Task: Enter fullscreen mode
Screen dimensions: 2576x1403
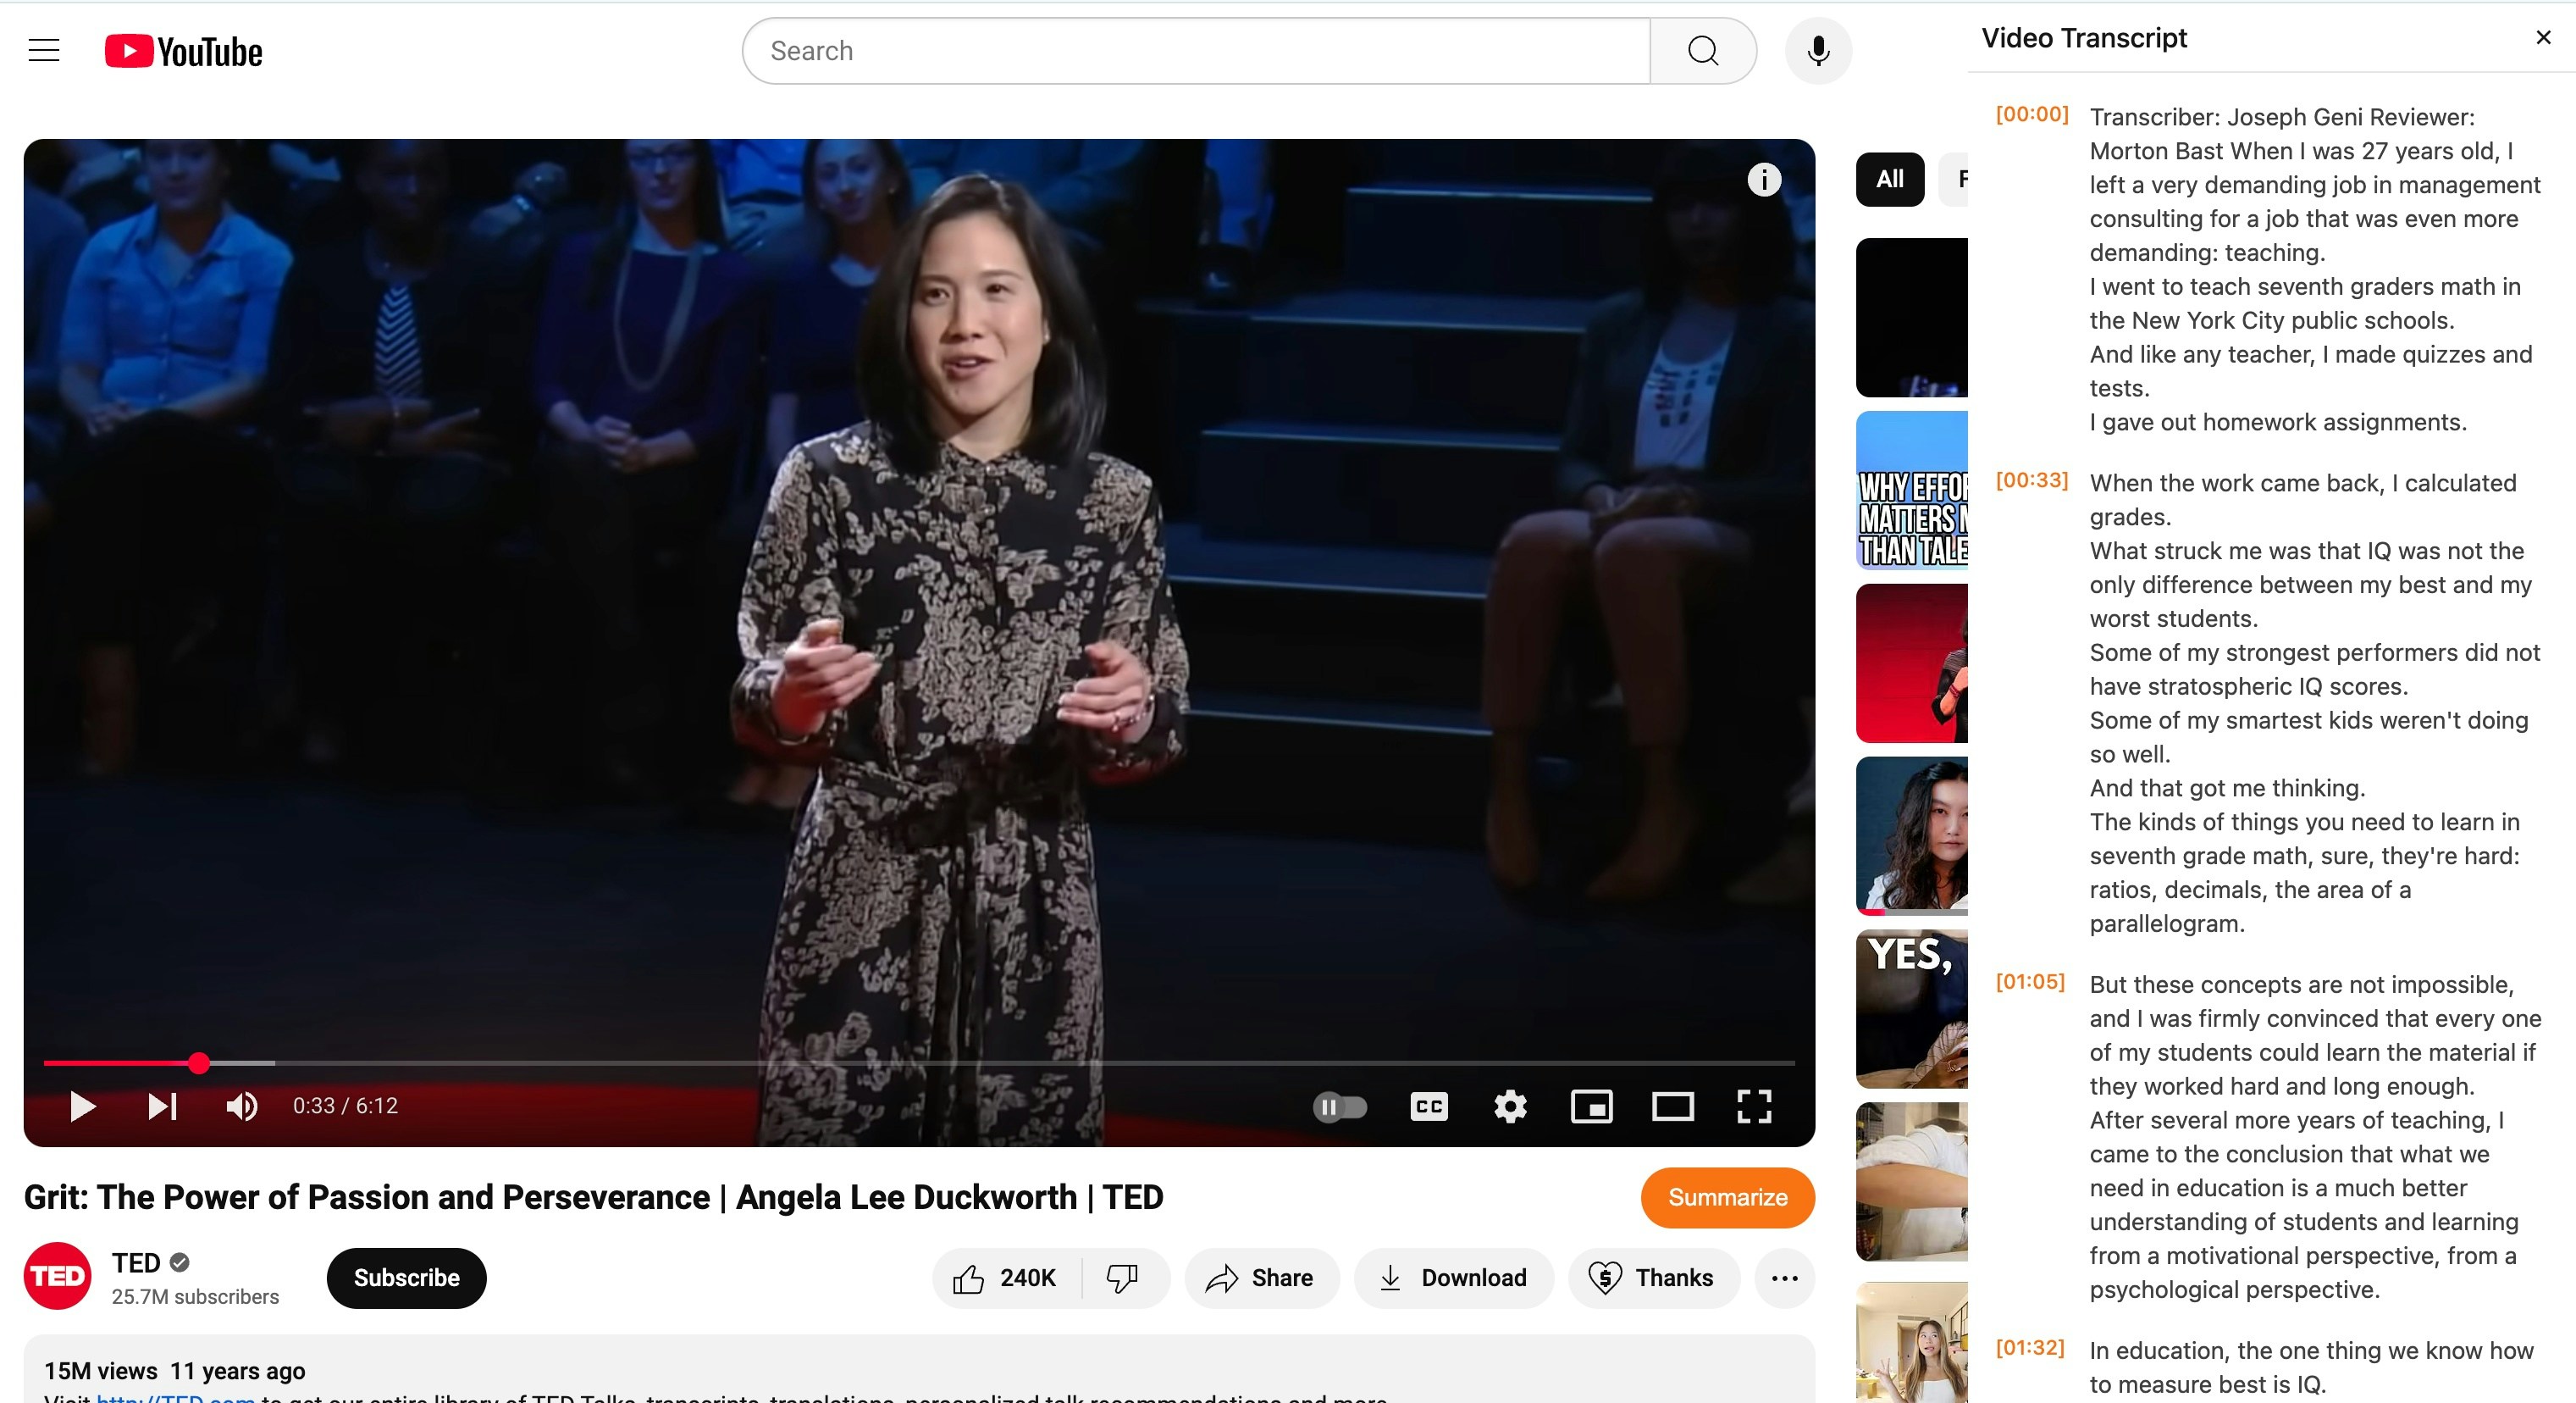Action: tap(1754, 1106)
